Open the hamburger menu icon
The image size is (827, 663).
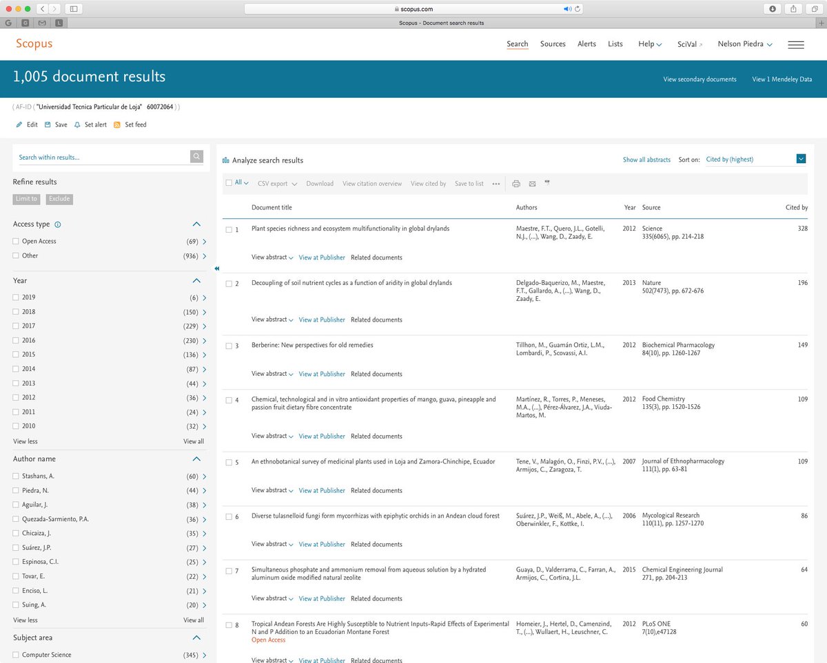796,45
